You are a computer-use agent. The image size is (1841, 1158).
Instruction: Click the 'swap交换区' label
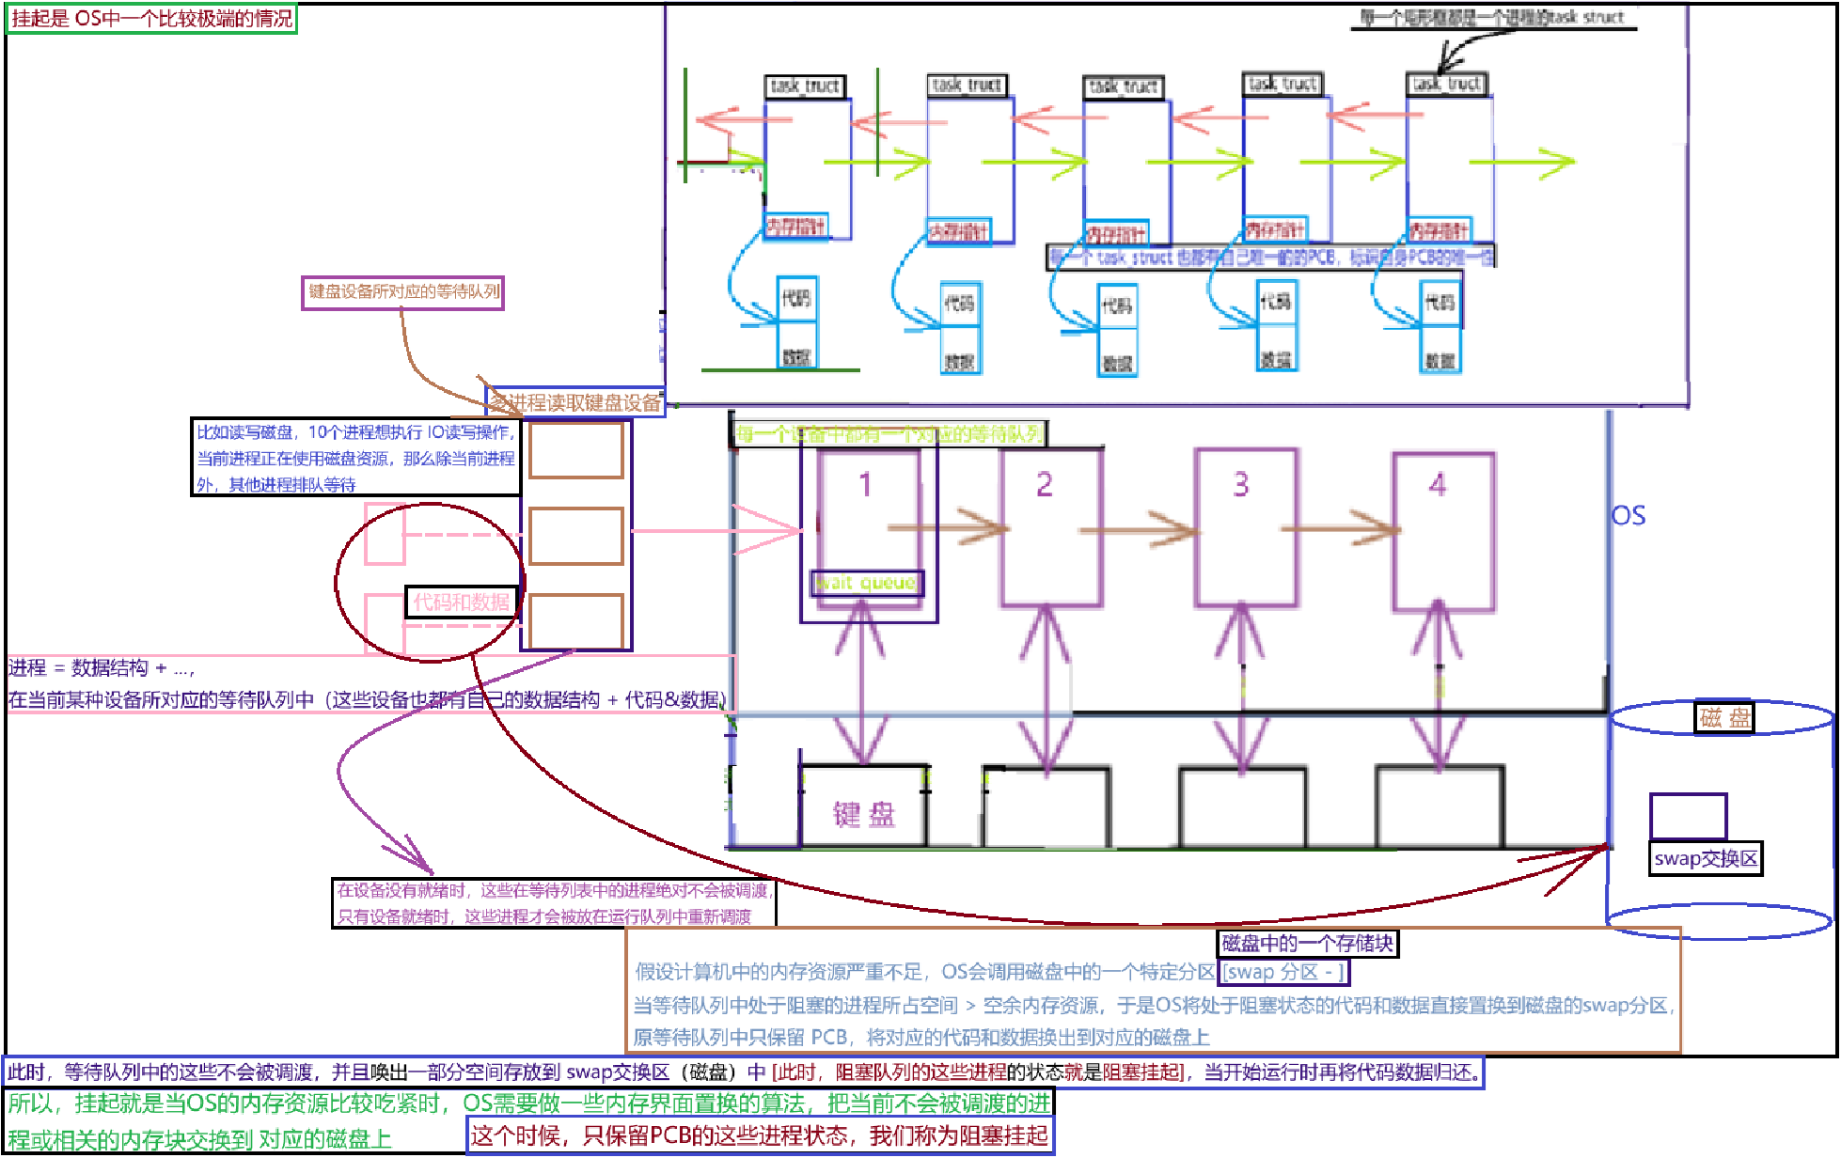1706,858
